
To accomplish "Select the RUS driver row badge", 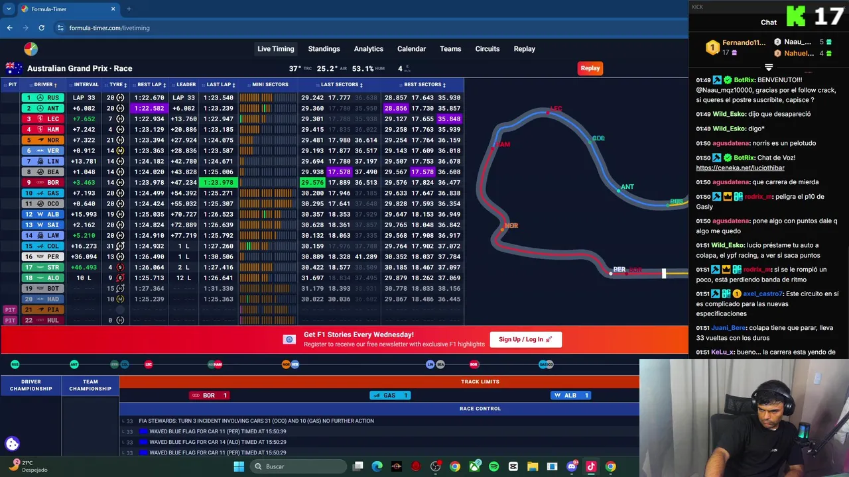I will (x=42, y=98).
